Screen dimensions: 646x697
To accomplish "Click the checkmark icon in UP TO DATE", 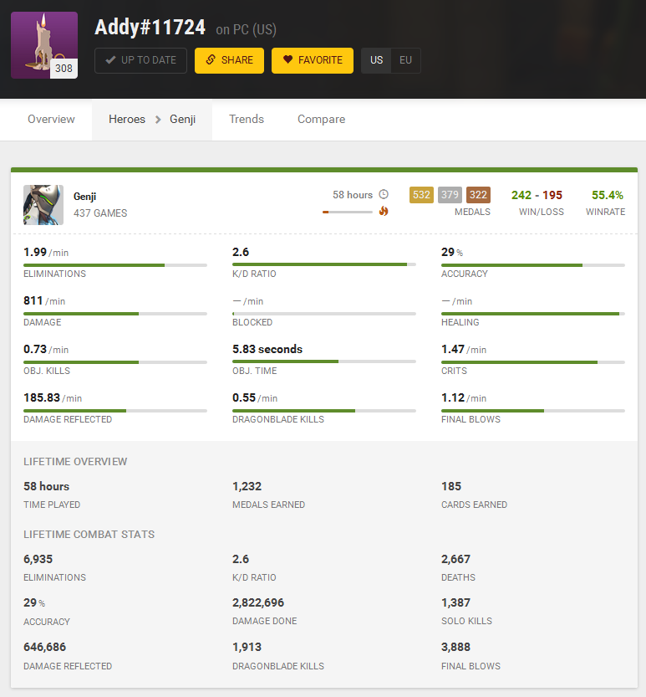I will click(110, 60).
